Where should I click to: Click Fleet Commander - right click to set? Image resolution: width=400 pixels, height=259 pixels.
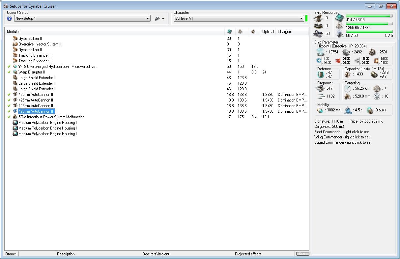[342, 132]
